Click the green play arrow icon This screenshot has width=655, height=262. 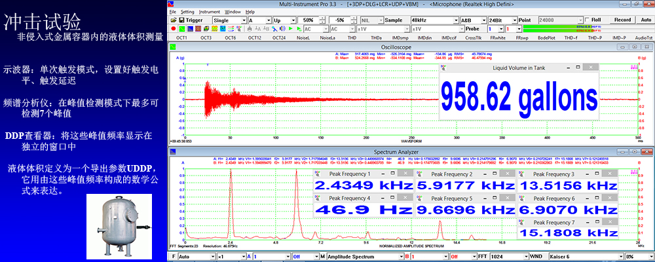pos(291,28)
